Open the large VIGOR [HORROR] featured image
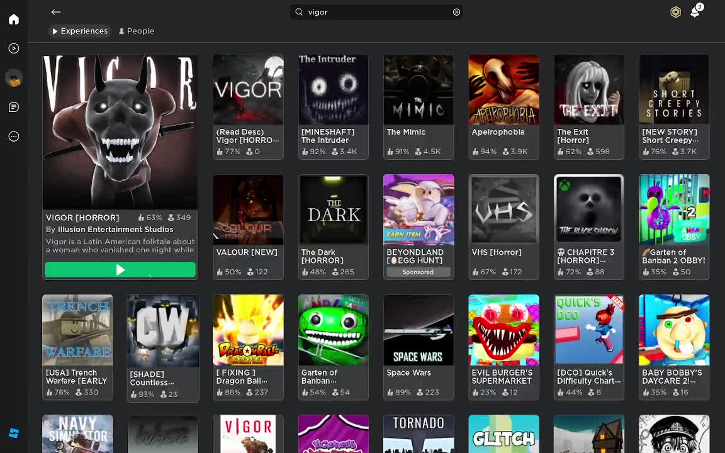The image size is (725, 453). click(120, 132)
